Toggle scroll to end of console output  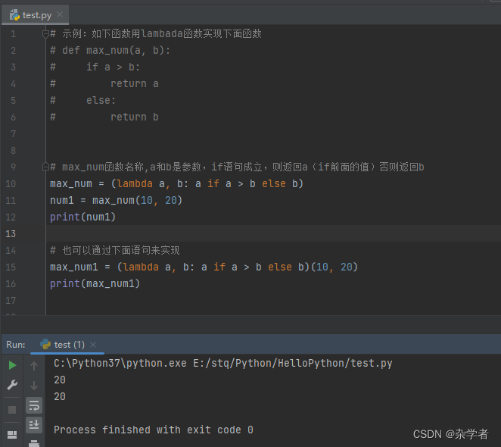pos(34,425)
